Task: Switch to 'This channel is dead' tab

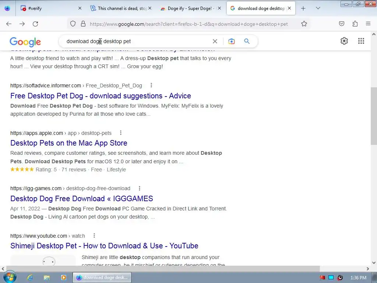Action: click(x=121, y=8)
